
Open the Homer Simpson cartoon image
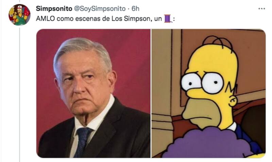[208, 93]
